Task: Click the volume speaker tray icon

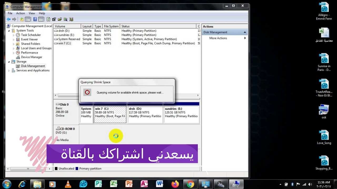Action: point(310,184)
